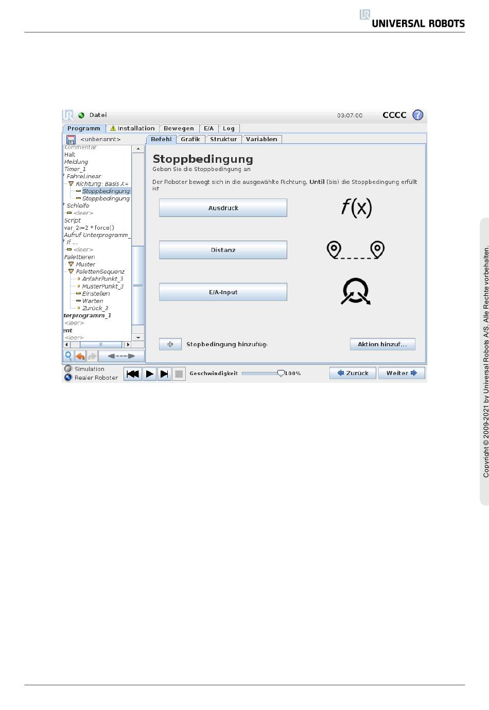Collapse the Richtung: Basis X+ node

point(71,184)
